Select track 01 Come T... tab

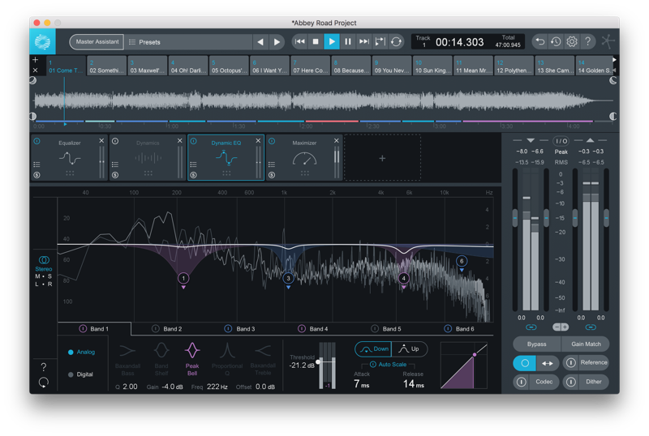pyautogui.click(x=66, y=66)
